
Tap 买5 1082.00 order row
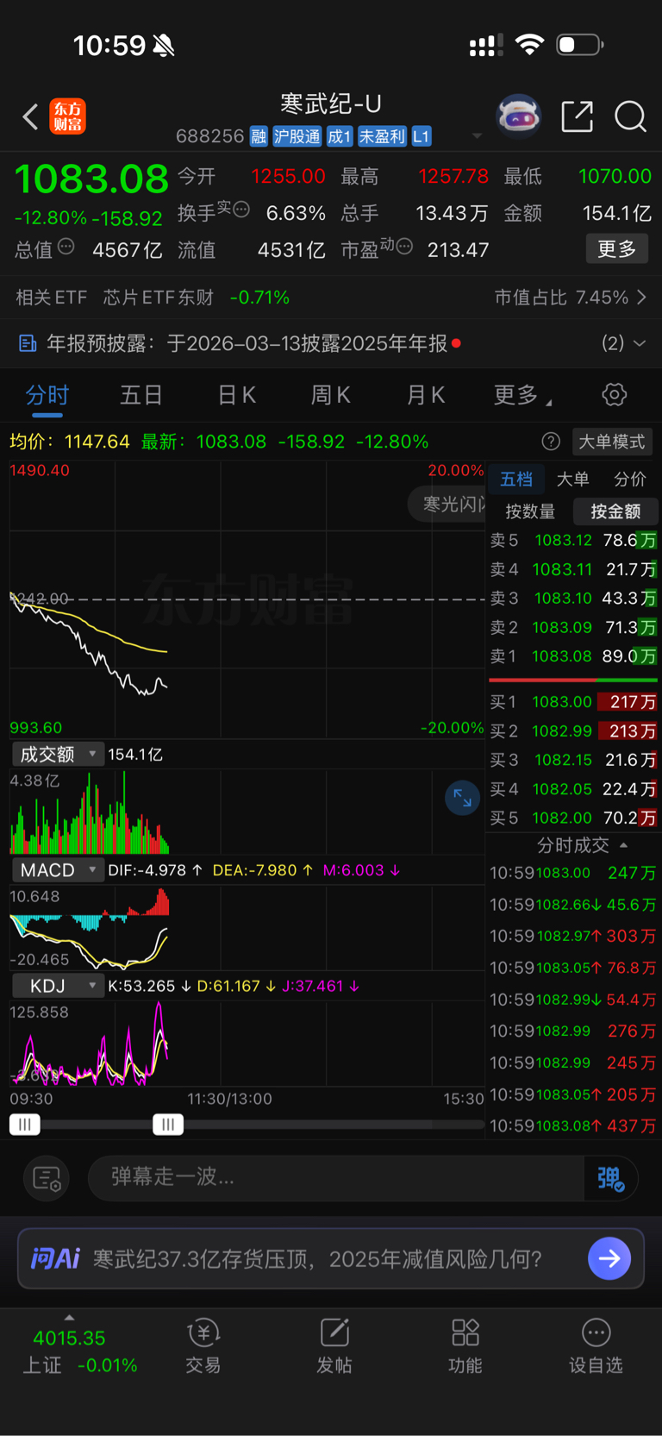tap(573, 818)
